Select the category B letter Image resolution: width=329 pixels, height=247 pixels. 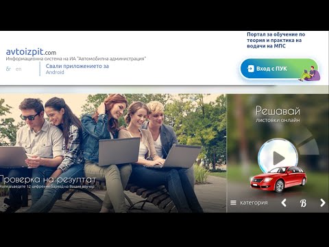point(303,203)
